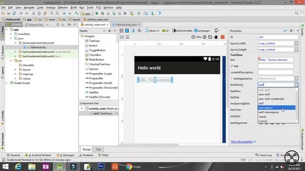This screenshot has width=305, height=171.
Task: Click the Synchronize refresh icon
Action: (x=14, y=13)
